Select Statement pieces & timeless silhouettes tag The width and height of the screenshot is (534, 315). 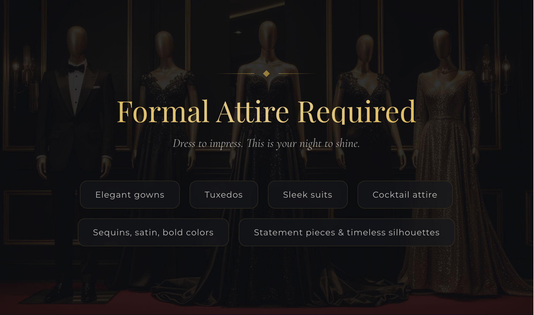coord(347,232)
